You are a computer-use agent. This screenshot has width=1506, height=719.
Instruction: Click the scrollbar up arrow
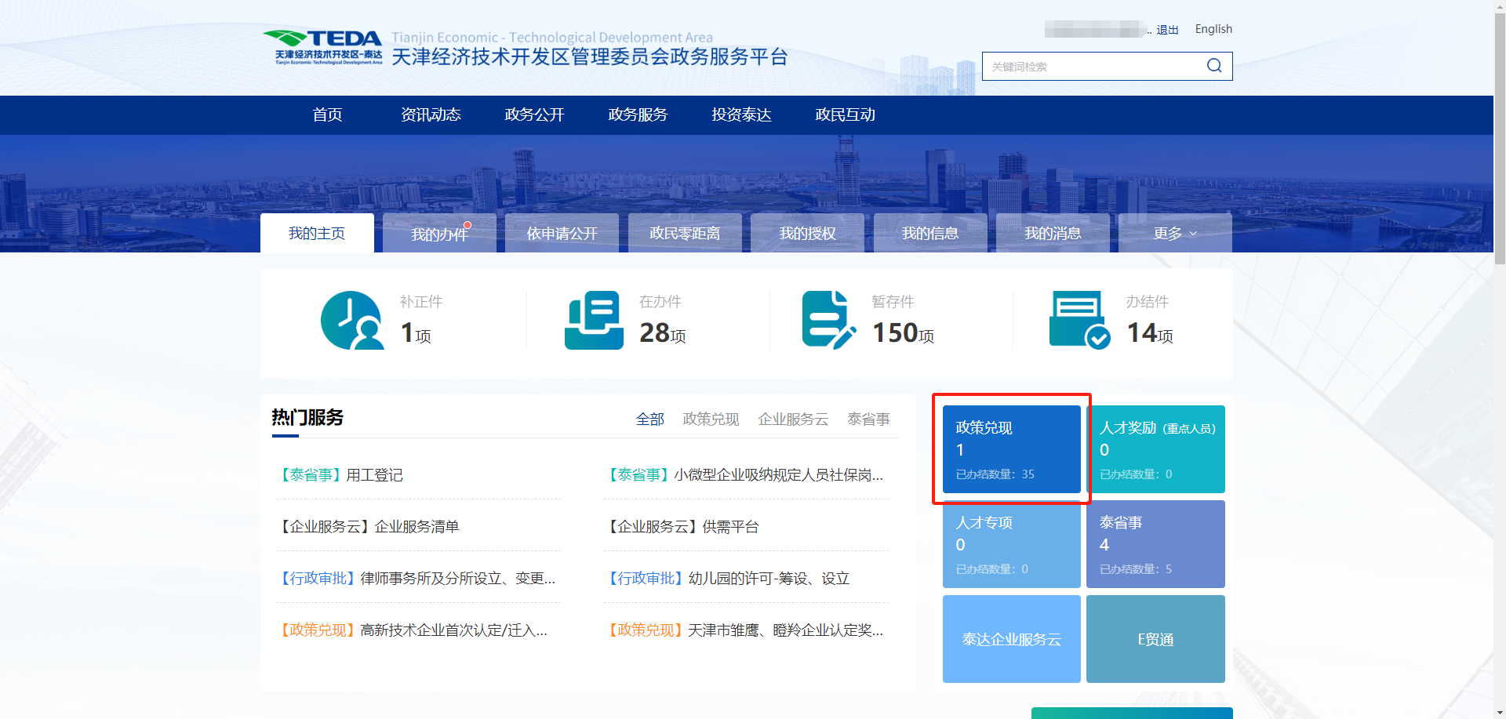point(1499,6)
